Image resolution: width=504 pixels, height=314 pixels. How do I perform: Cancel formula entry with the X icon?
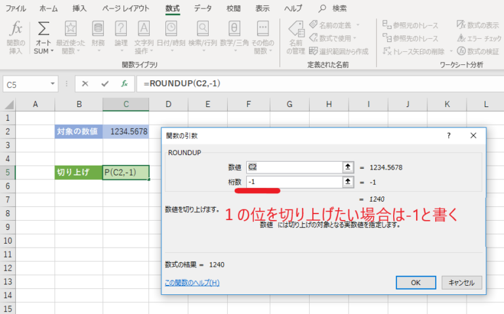coord(85,84)
